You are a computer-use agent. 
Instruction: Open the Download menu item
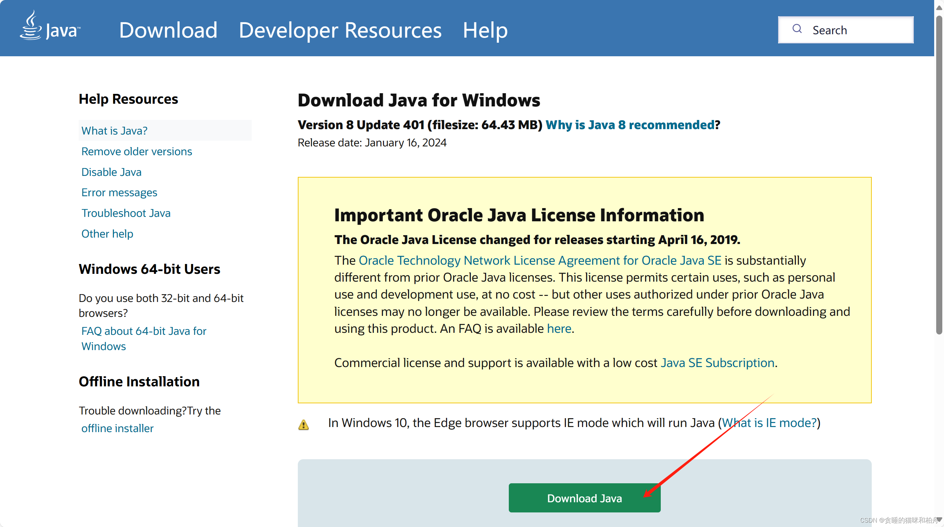[168, 30]
